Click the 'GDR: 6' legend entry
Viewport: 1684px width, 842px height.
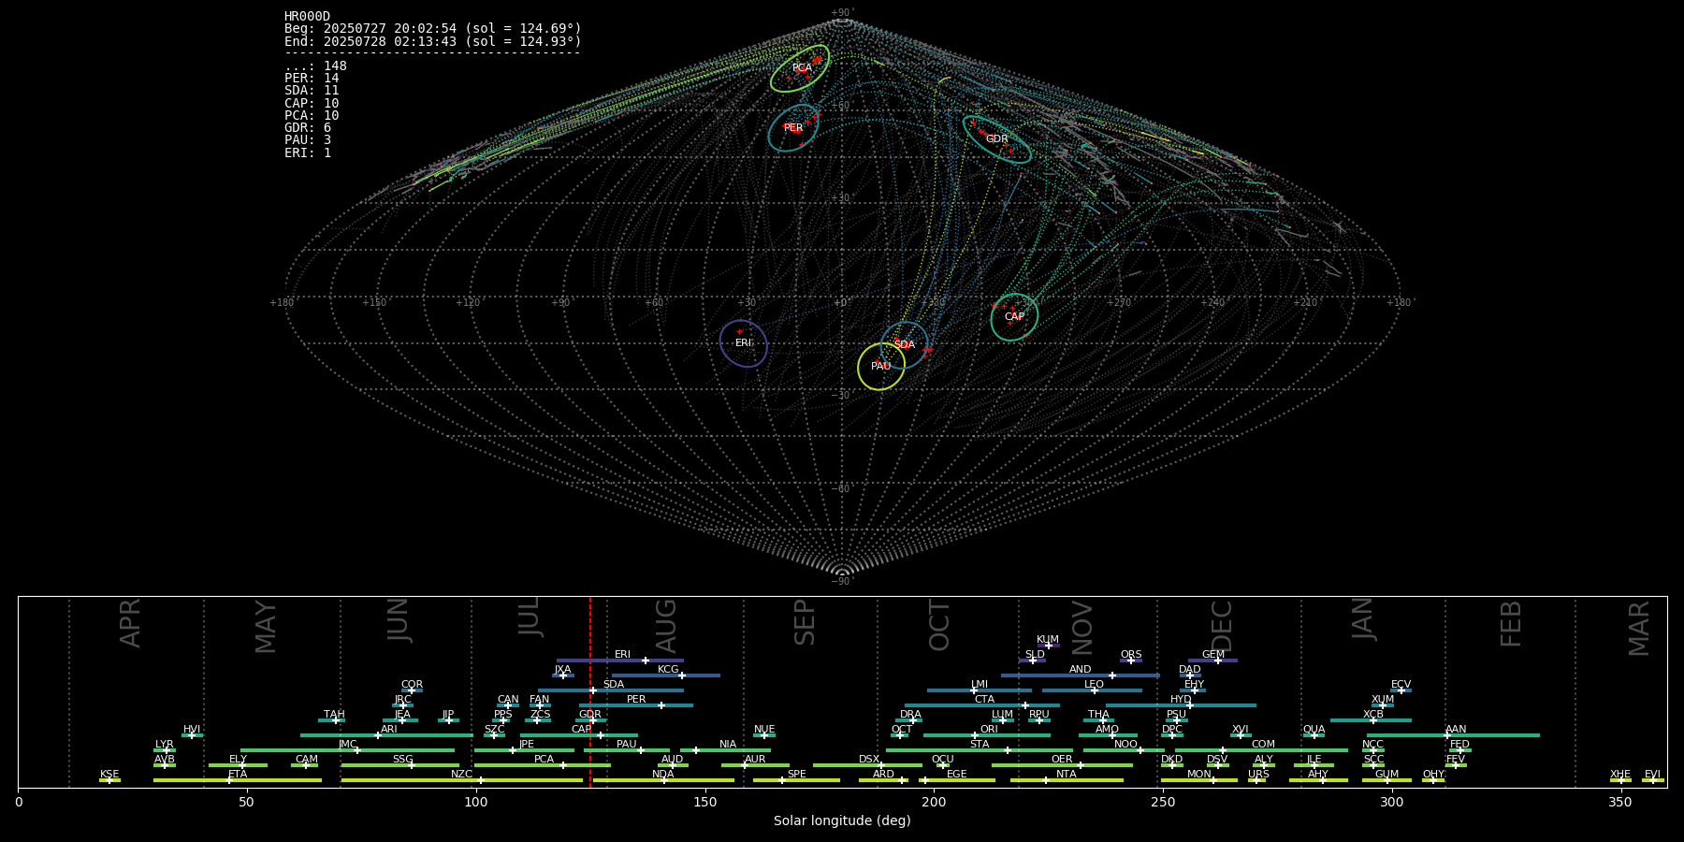(x=308, y=128)
